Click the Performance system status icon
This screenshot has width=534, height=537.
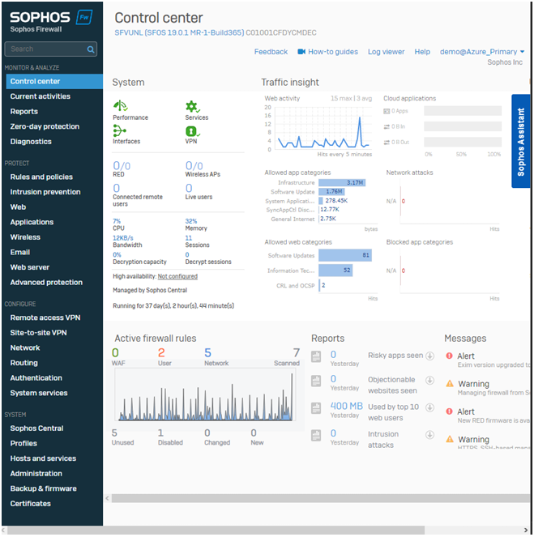coord(120,106)
